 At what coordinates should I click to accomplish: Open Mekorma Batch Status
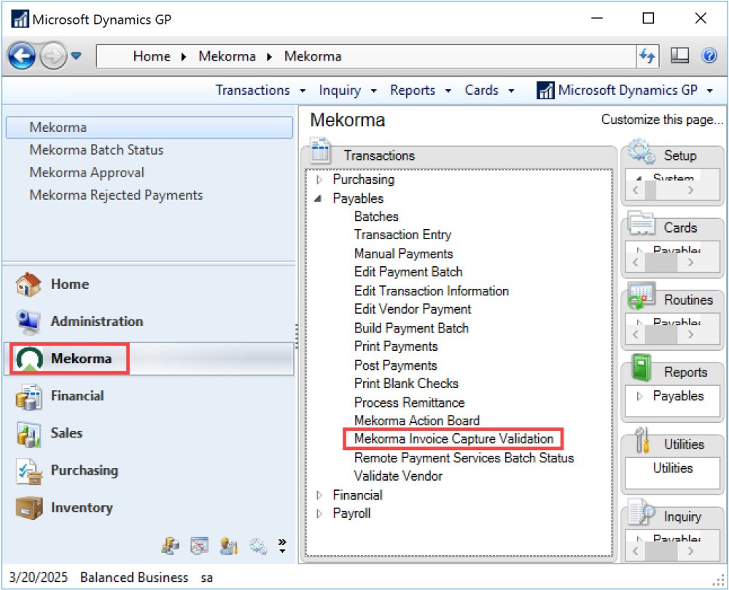(x=97, y=150)
